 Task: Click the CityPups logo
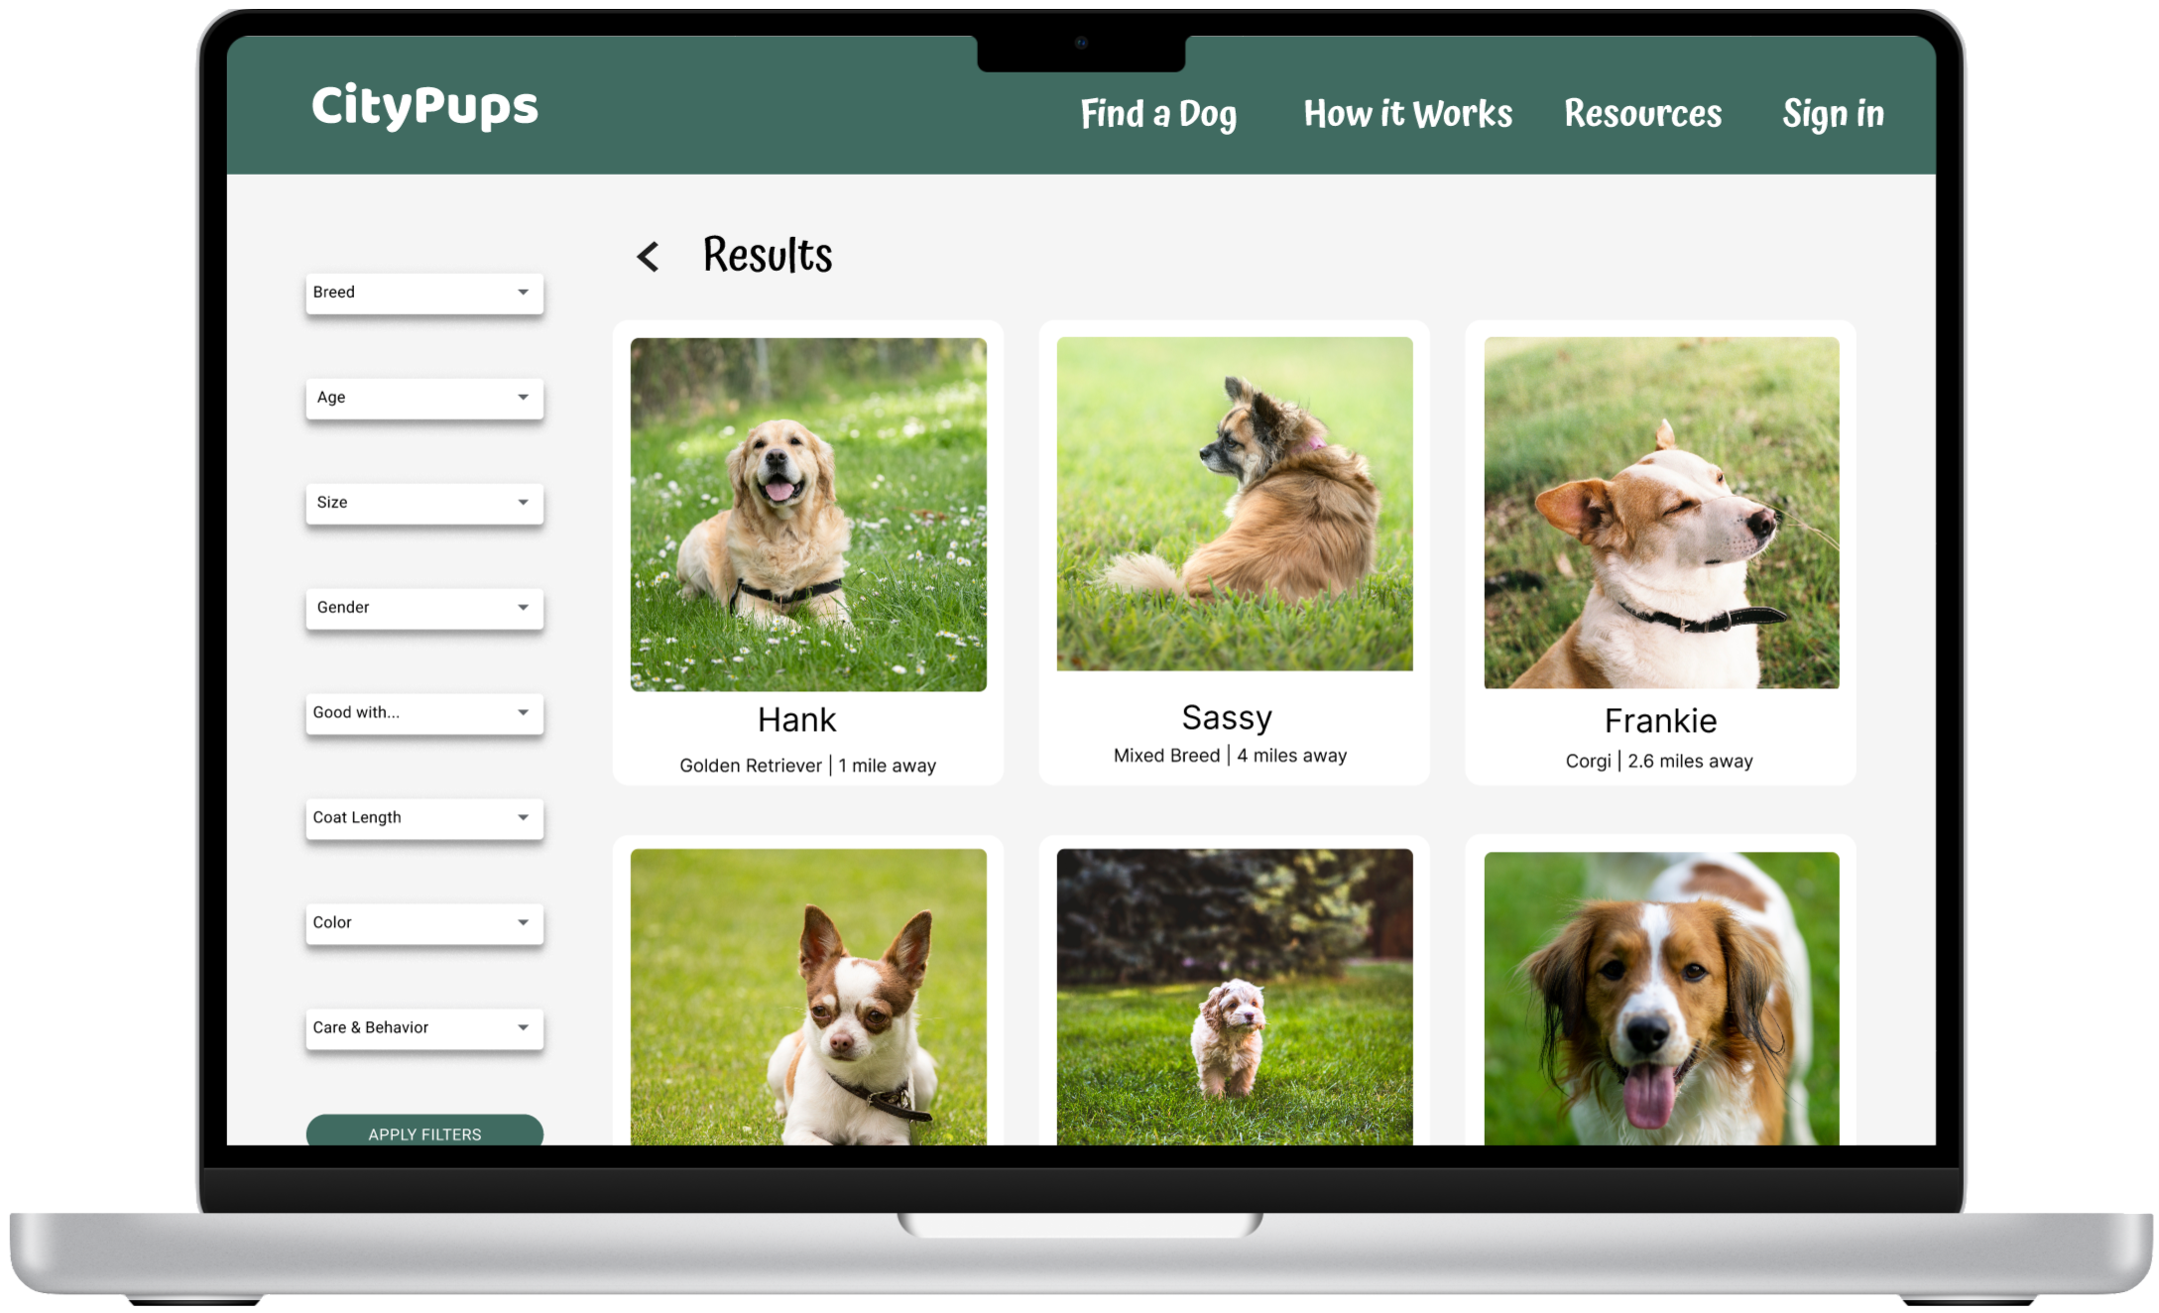(x=424, y=106)
